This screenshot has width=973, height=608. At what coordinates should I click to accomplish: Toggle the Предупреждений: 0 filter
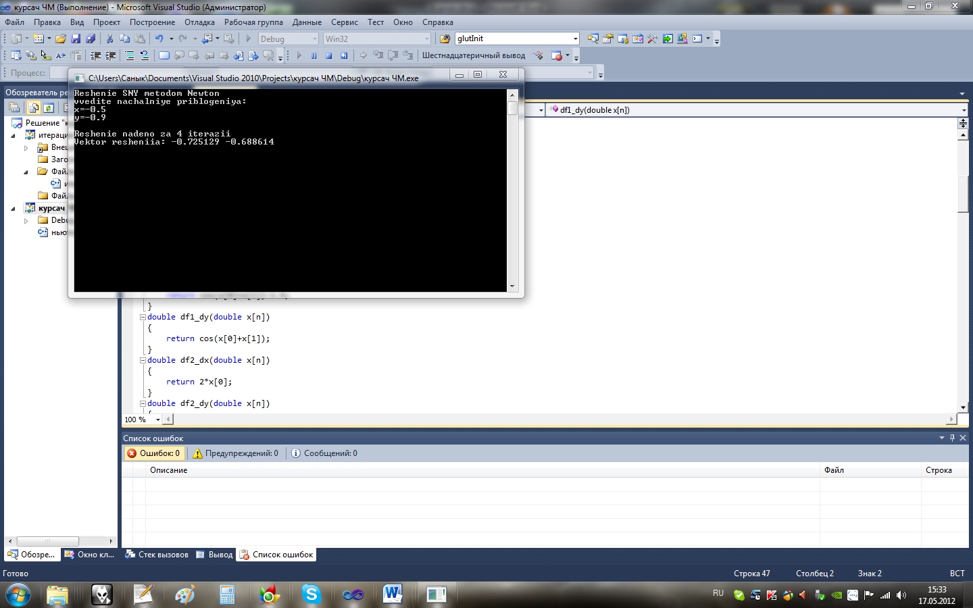236,453
